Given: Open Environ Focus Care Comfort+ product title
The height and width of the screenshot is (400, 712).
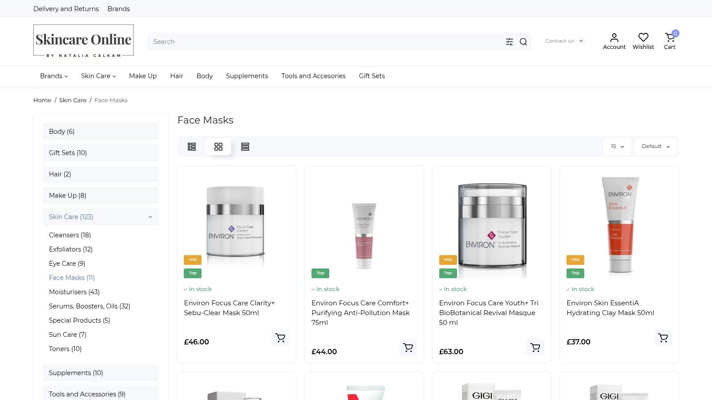Looking at the screenshot, I should point(360,313).
